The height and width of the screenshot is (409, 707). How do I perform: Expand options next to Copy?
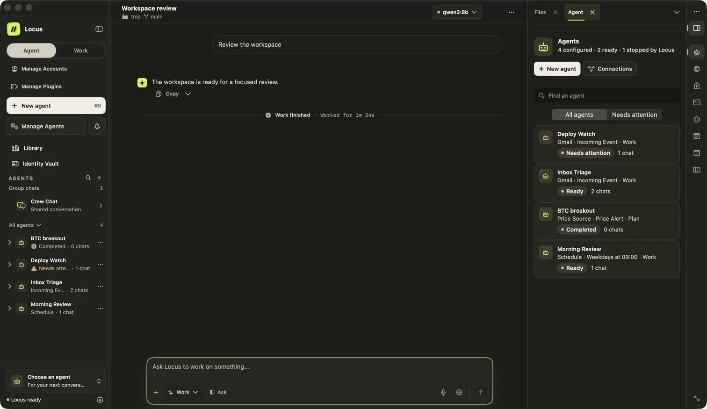[x=188, y=94]
